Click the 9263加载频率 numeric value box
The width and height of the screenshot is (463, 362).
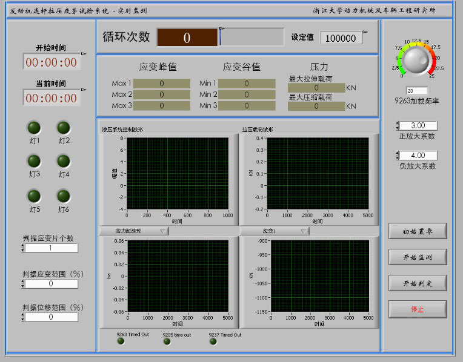tap(417, 91)
